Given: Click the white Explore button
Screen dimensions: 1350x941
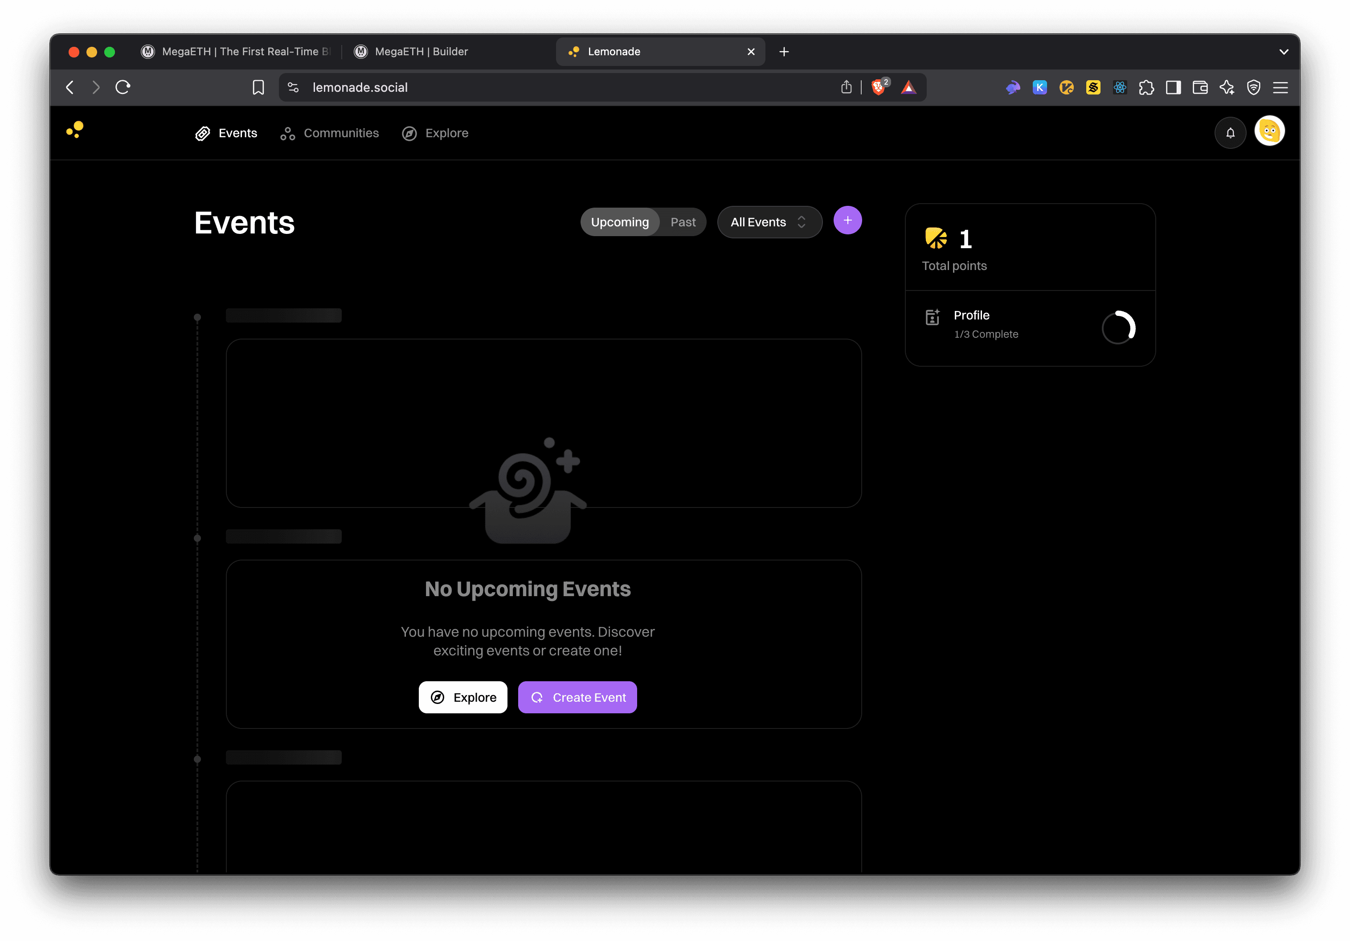Looking at the screenshot, I should click(463, 698).
